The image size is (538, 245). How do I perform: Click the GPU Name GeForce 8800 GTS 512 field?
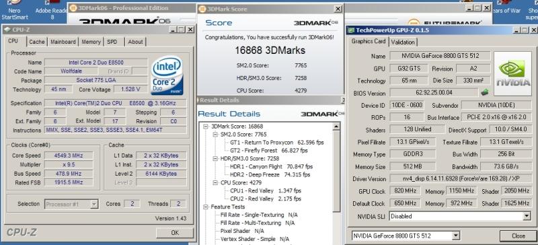pos(440,56)
